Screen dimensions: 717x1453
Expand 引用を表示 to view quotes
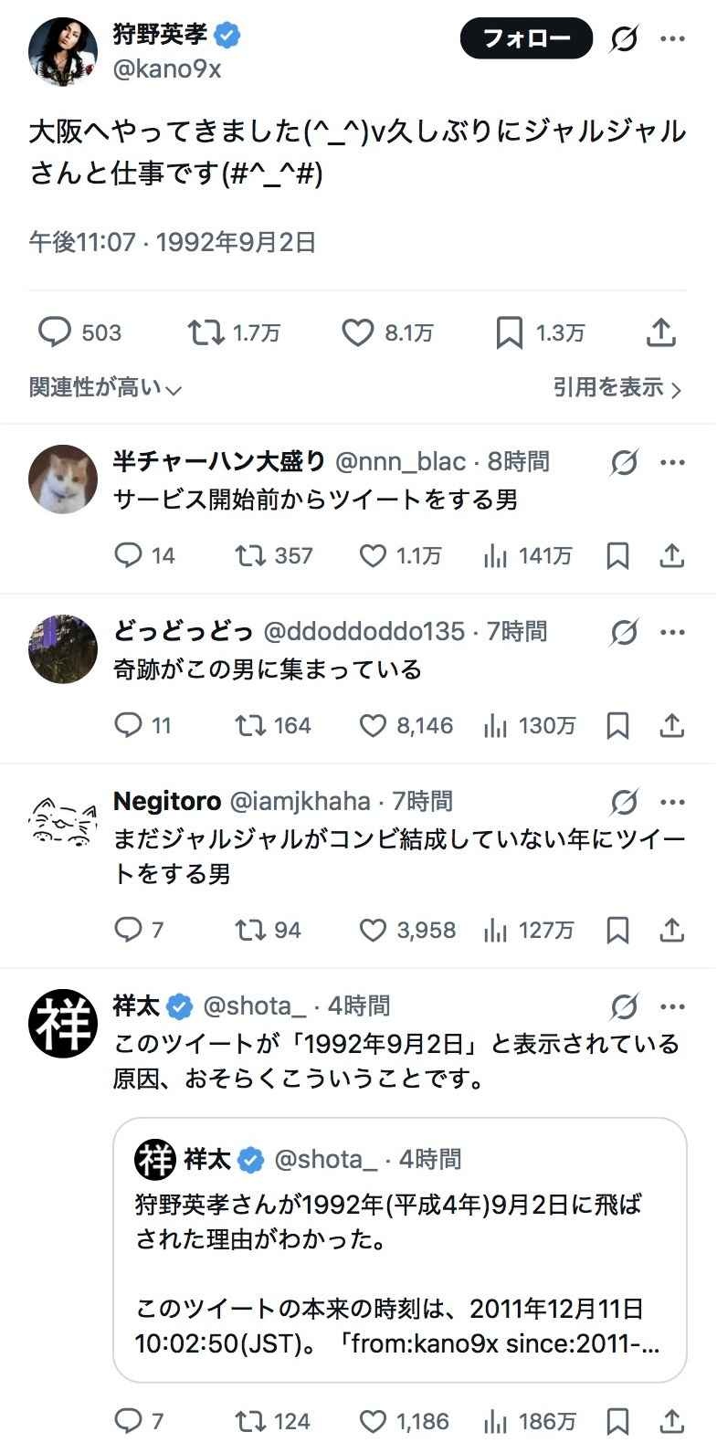(x=617, y=388)
